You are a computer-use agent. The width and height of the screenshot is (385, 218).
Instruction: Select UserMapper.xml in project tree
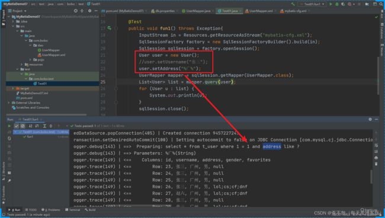[52, 54]
